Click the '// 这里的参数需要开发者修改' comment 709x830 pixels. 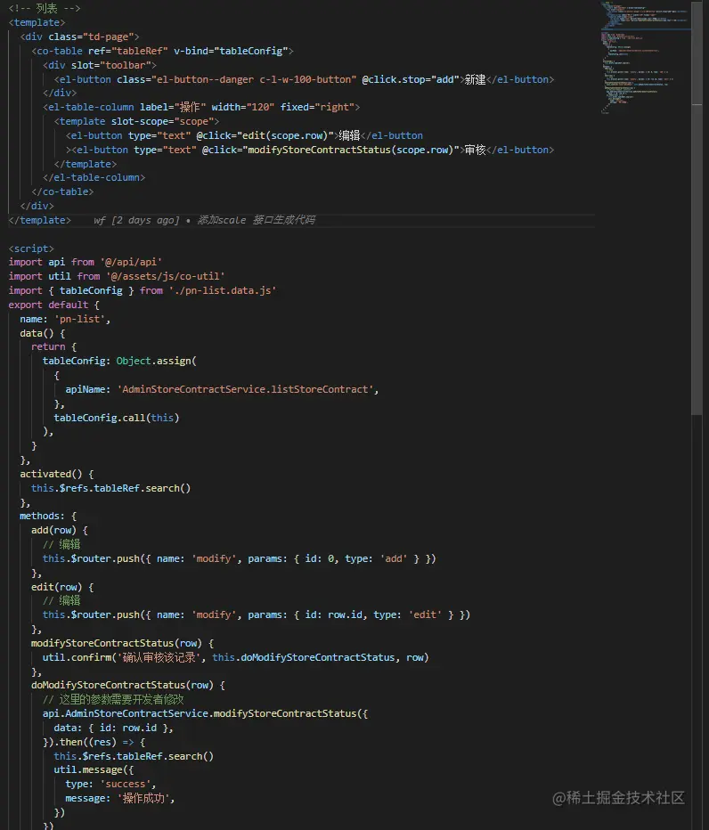[x=113, y=700]
